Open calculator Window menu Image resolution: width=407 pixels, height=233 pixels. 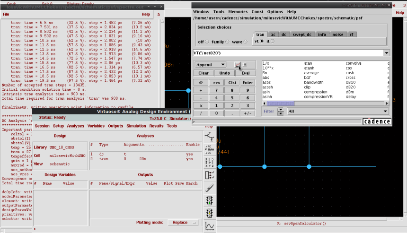pos(201,12)
